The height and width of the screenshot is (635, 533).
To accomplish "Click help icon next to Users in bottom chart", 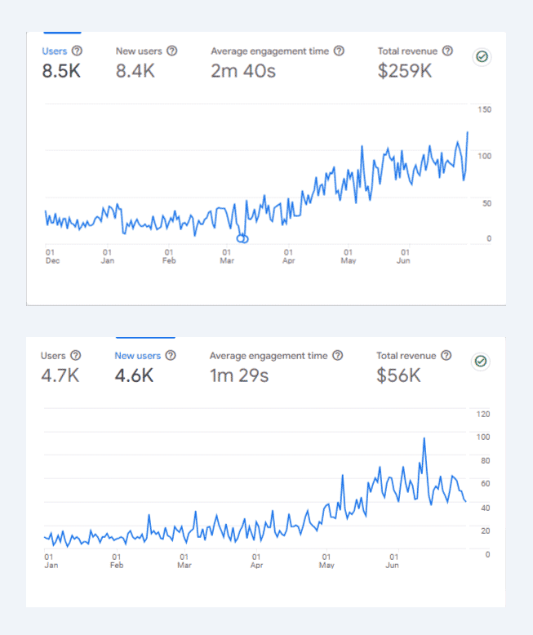I will 76,356.
